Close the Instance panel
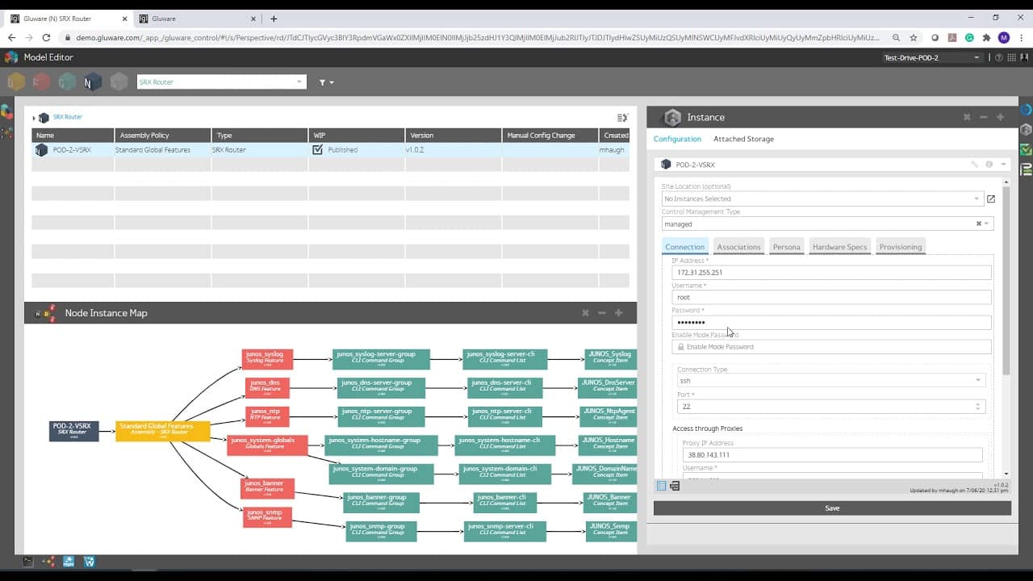 pos(967,117)
